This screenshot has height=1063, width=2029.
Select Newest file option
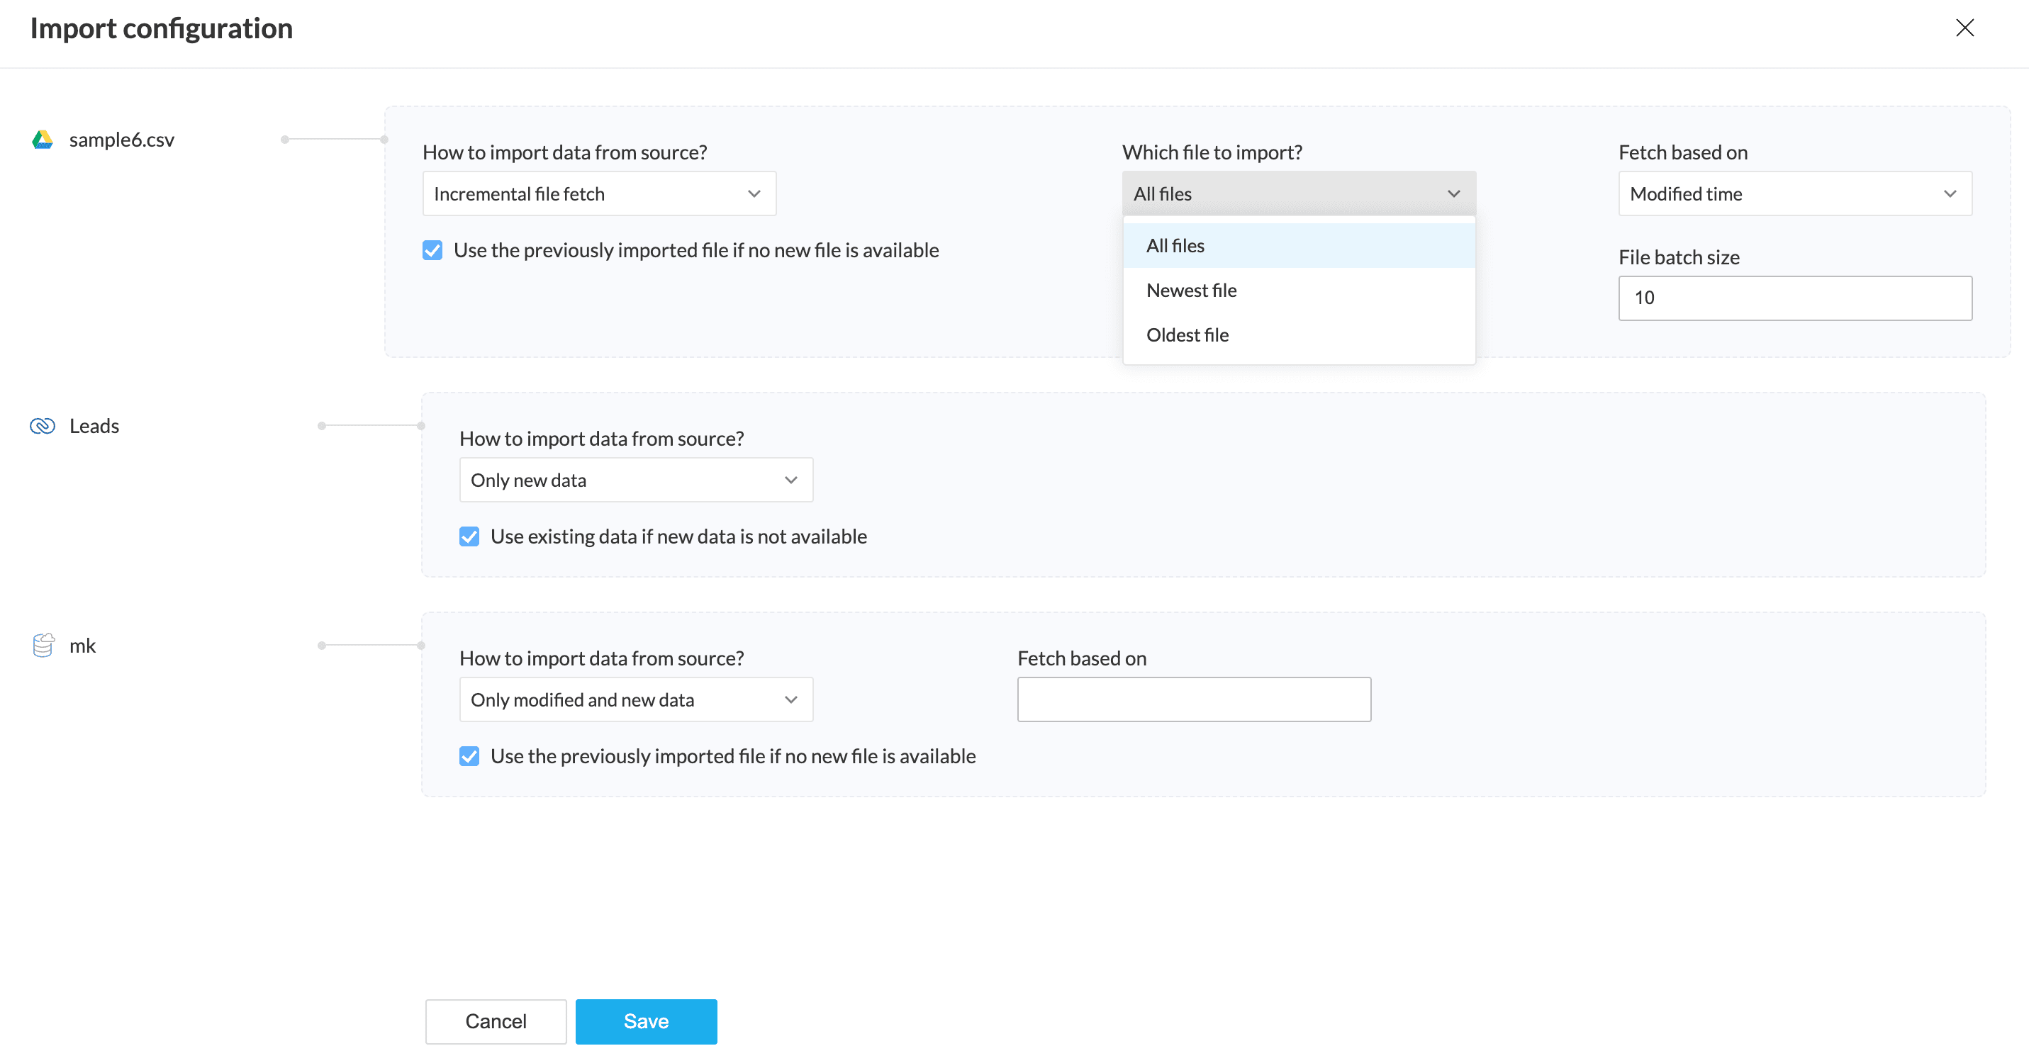click(1192, 291)
